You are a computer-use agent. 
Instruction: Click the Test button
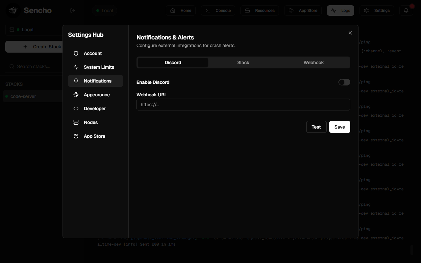point(316,127)
